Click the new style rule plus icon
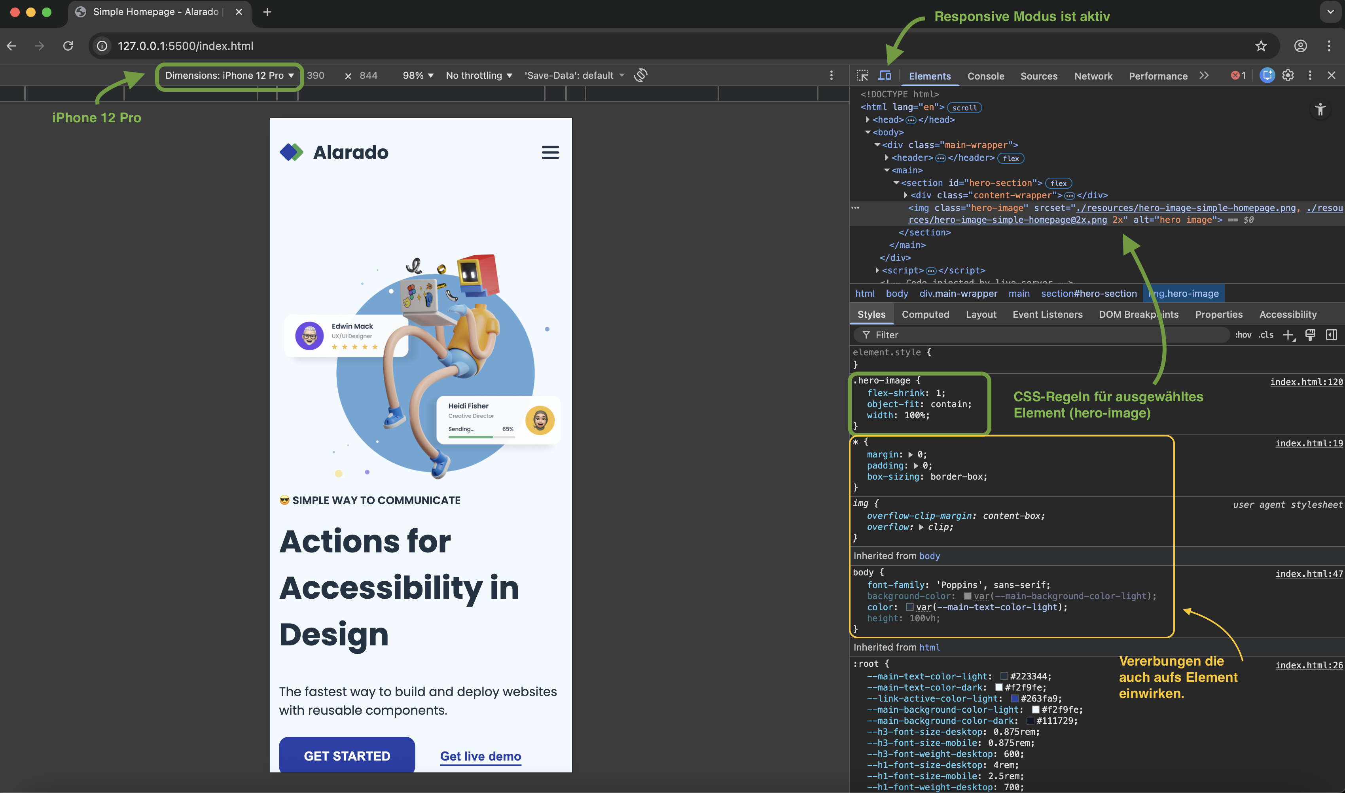Viewport: 1345px width, 793px height. coord(1288,335)
